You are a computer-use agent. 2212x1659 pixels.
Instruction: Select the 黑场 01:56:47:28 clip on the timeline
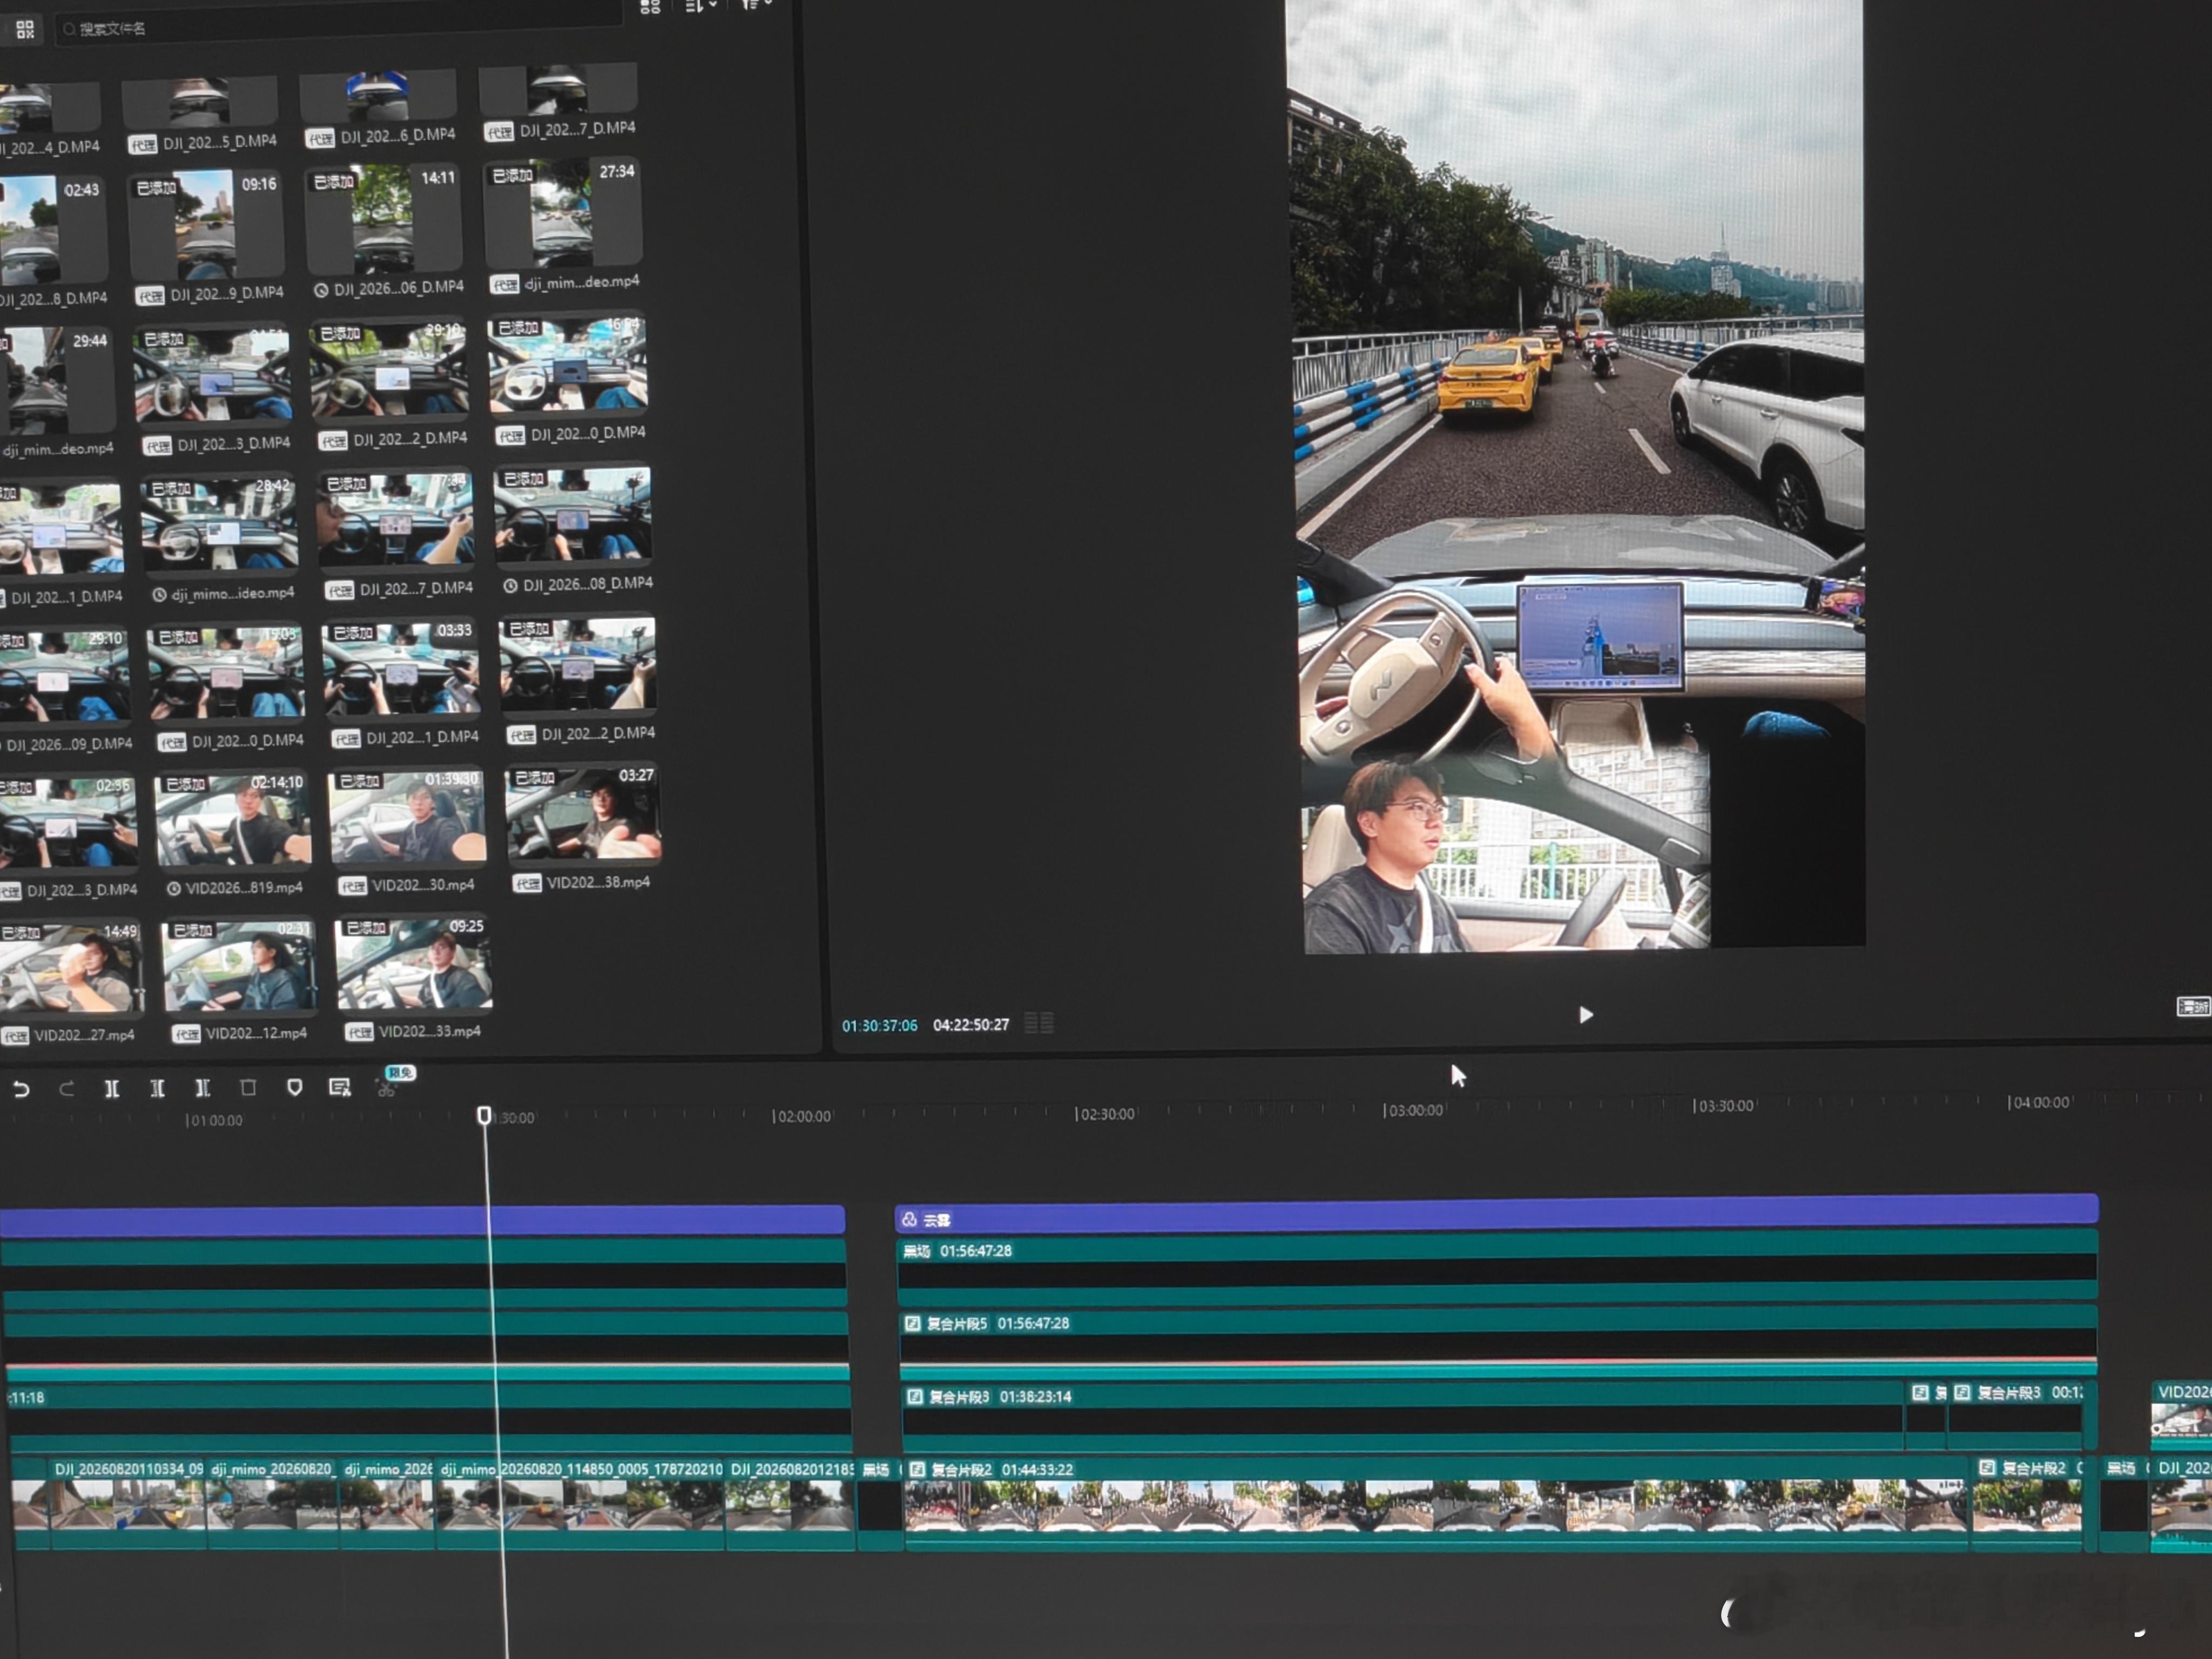click(1497, 1267)
